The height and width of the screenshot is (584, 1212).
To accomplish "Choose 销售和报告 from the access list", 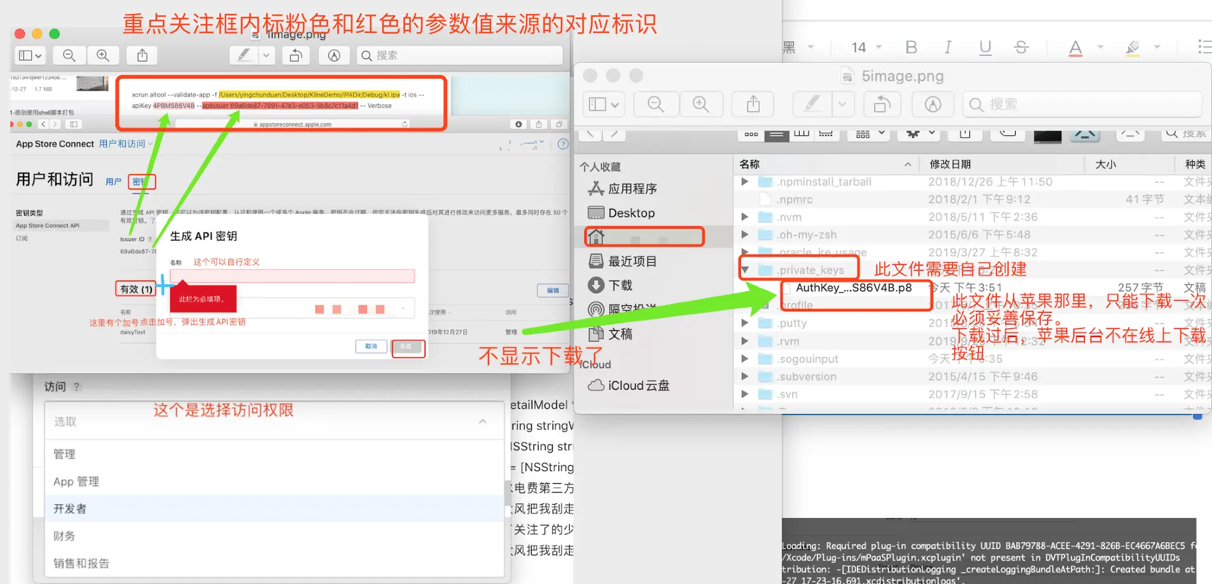I will [x=274, y=563].
